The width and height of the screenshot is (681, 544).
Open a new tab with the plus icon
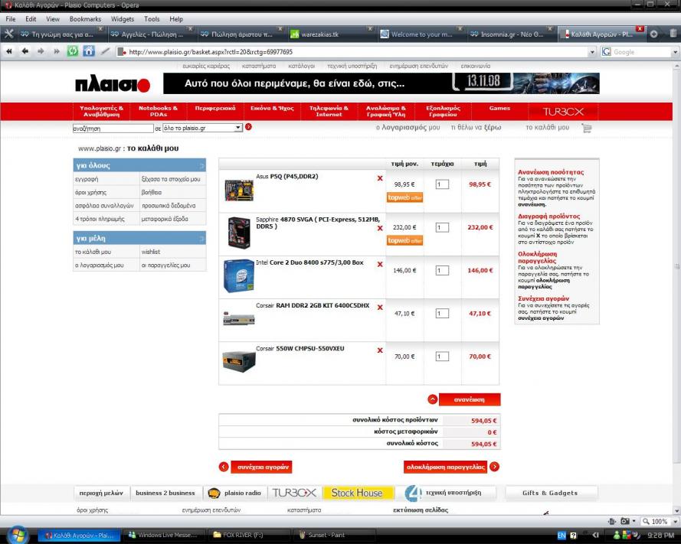click(x=653, y=34)
